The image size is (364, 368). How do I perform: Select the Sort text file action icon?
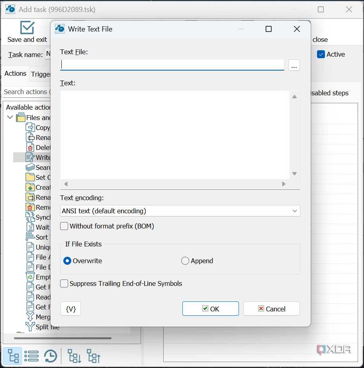(30, 237)
